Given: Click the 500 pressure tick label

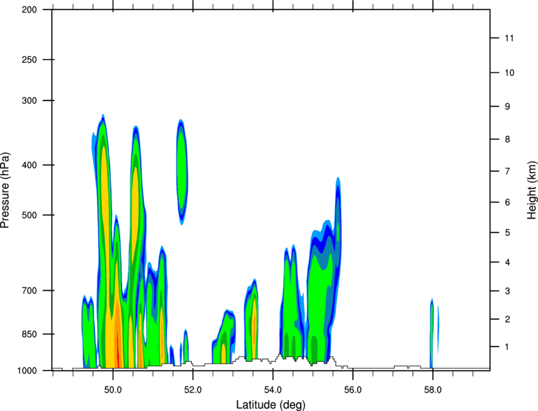Looking at the screenshot, I should [x=29, y=215].
